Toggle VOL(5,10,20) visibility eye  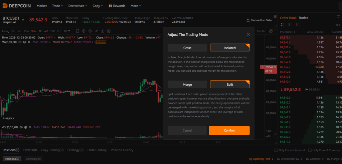click(x=21, y=127)
